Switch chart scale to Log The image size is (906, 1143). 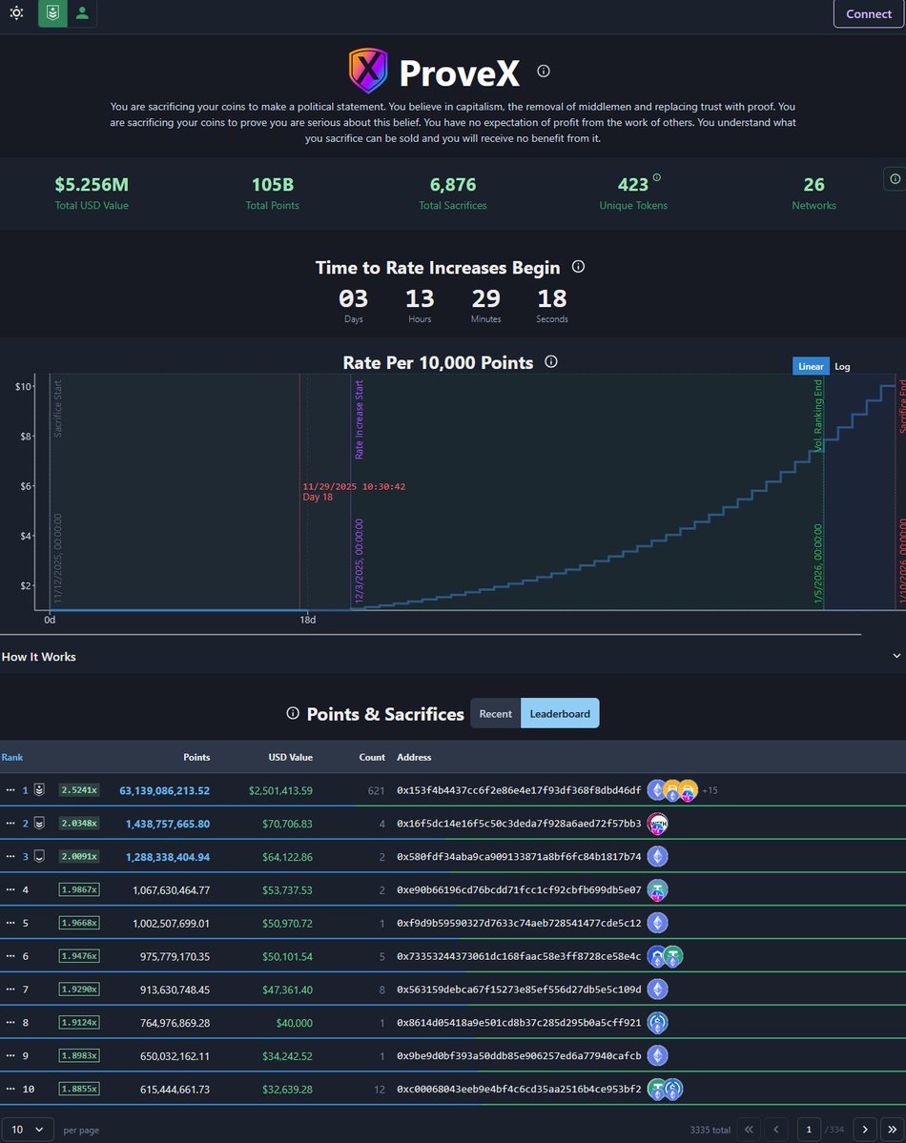click(842, 367)
